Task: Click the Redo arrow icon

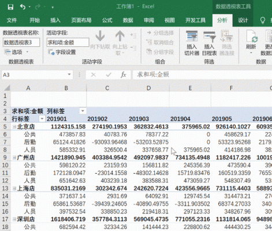Action: (38, 7)
